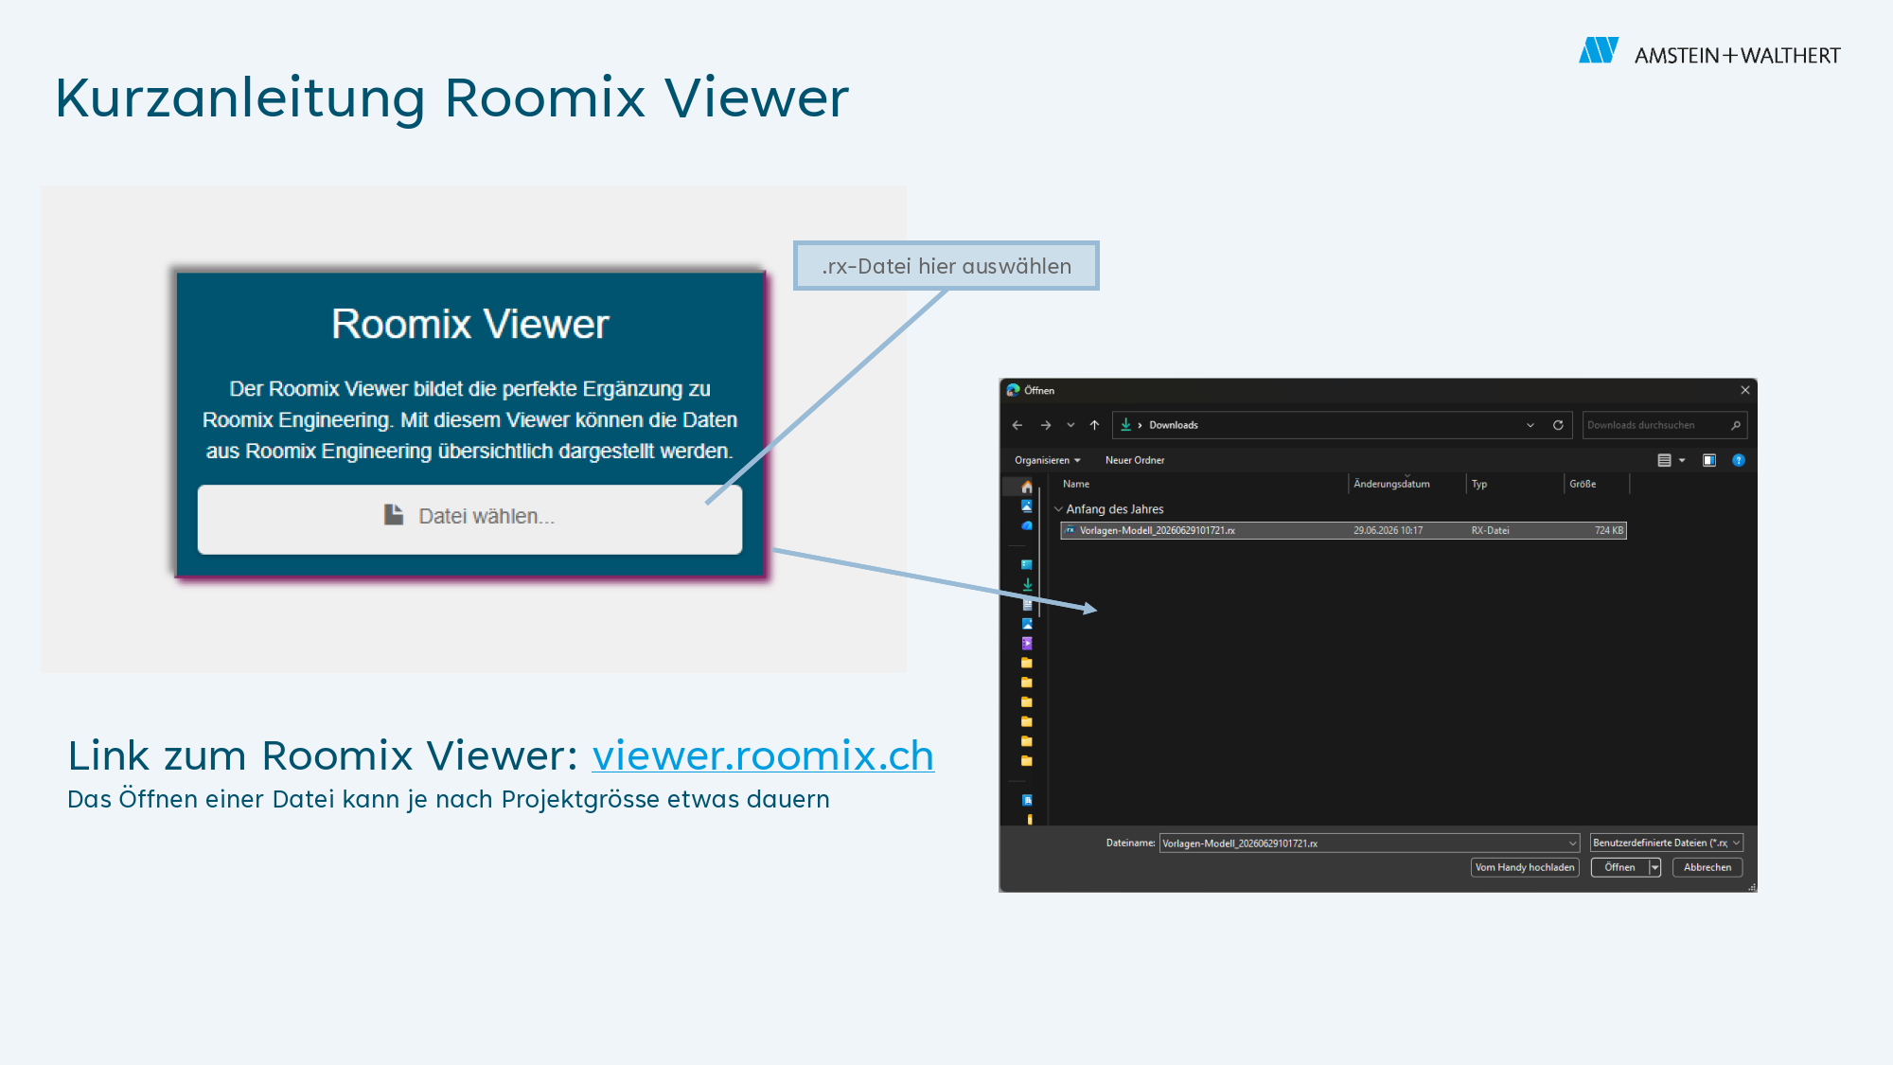Close the Öffnen dialog
The image size is (1893, 1065).
[x=1745, y=390]
